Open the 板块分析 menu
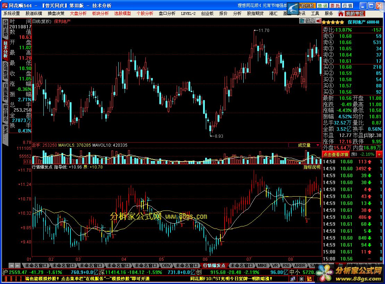The height and width of the screenshot is (284, 385). point(100,14)
